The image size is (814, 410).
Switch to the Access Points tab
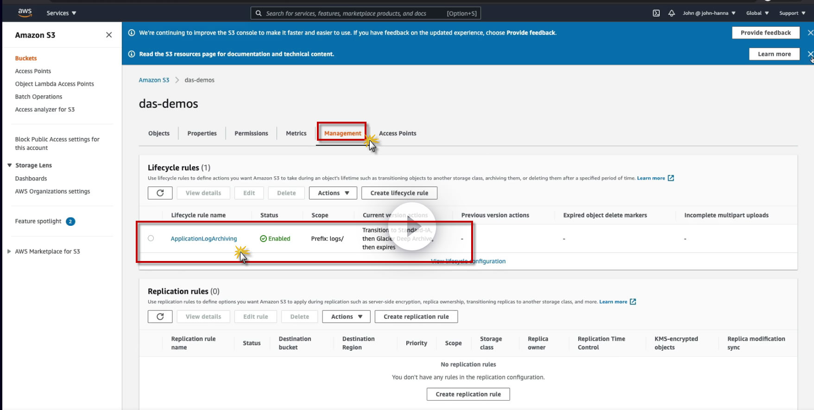tap(398, 133)
